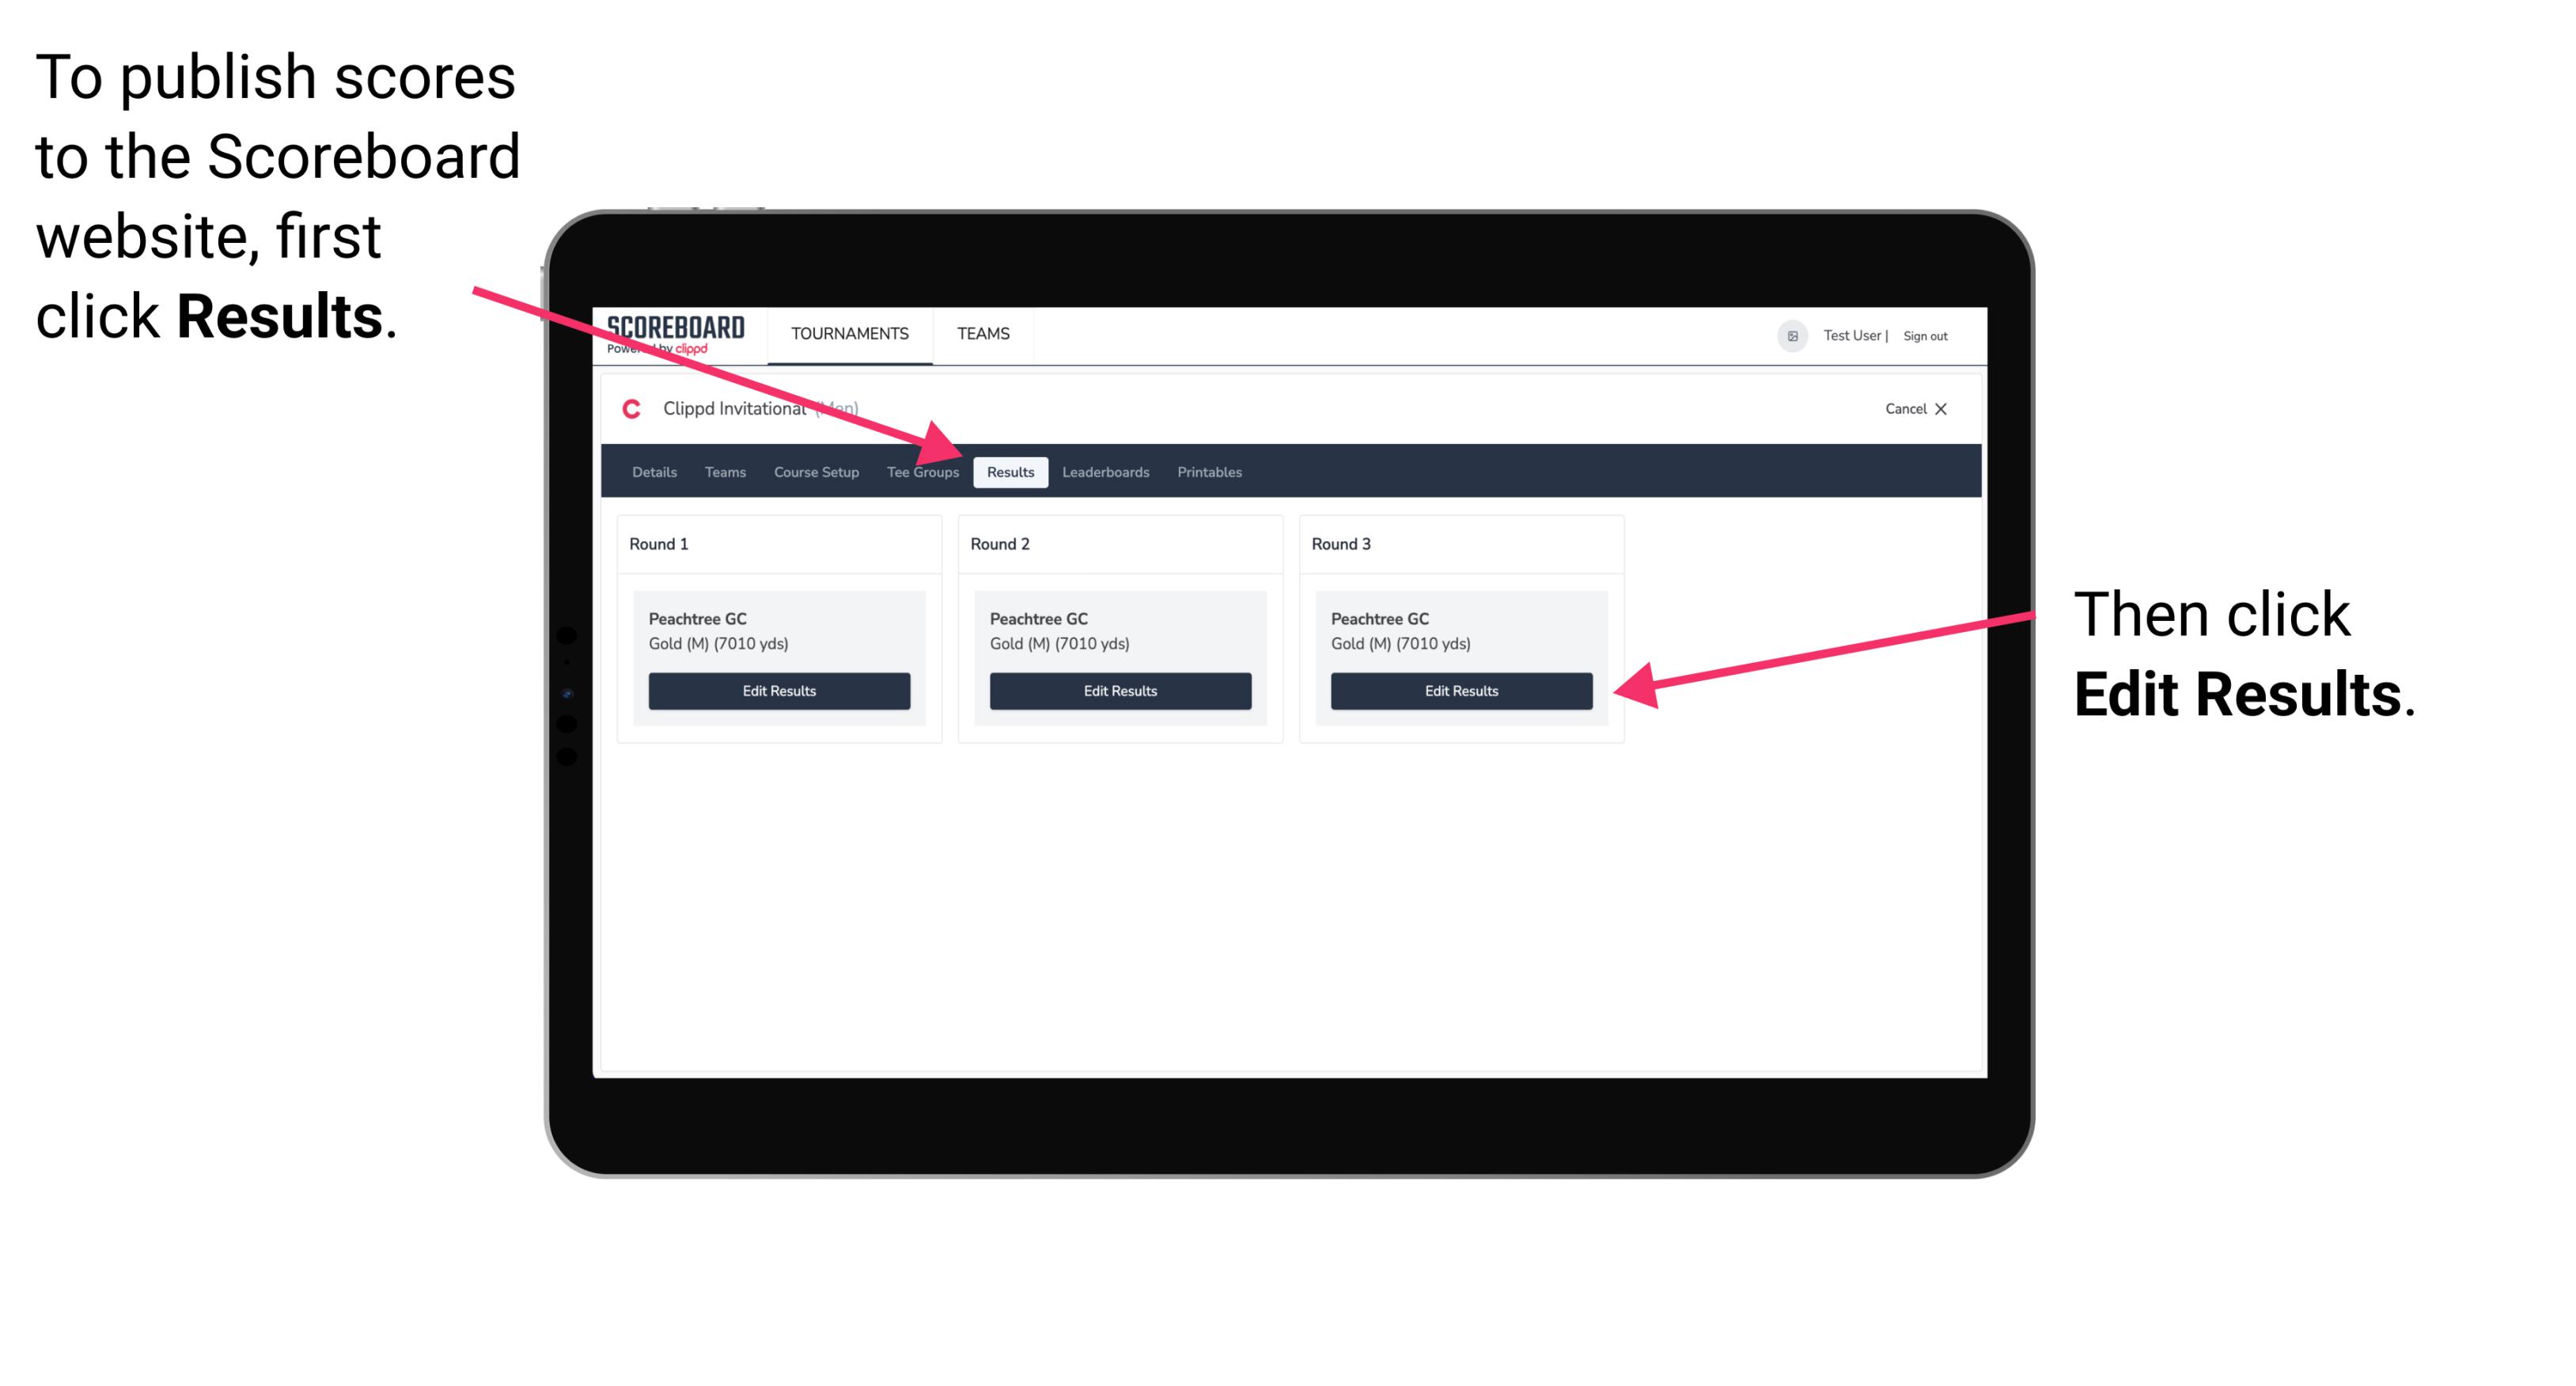Select the Results tab

coord(1009,471)
